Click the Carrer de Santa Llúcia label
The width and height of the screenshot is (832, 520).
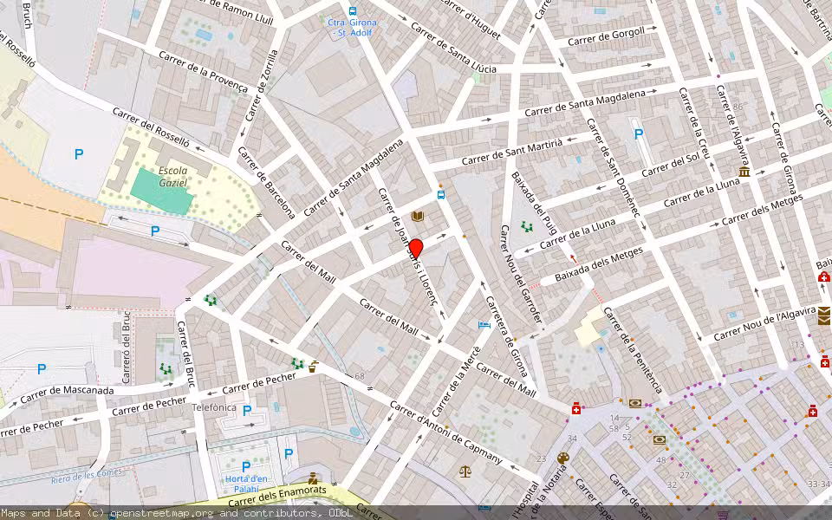tap(453, 48)
